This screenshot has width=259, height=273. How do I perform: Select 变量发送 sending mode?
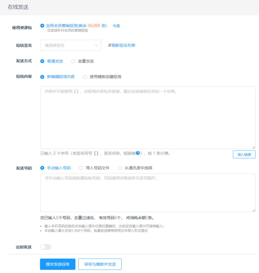pos(73,61)
